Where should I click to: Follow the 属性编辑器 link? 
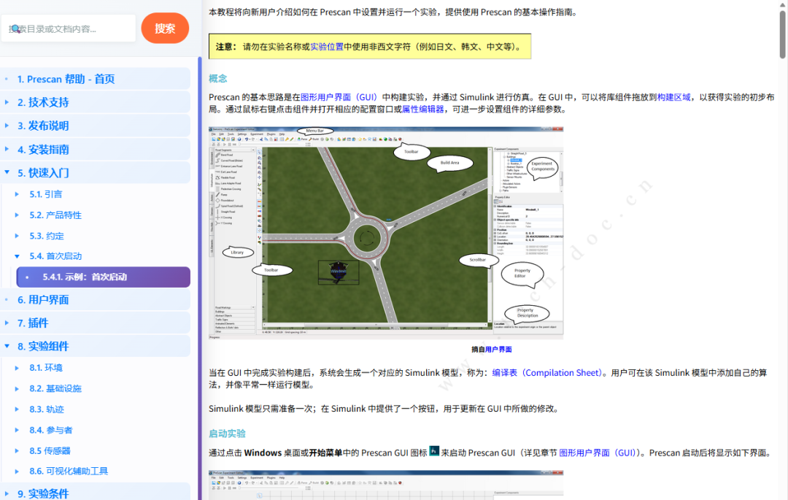(423, 109)
